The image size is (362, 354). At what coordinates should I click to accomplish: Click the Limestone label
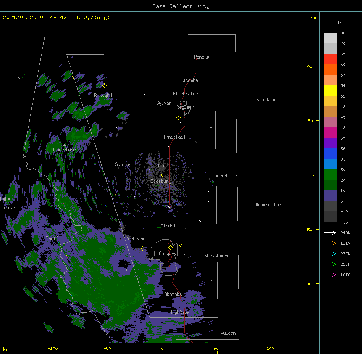pyautogui.click(x=64, y=150)
